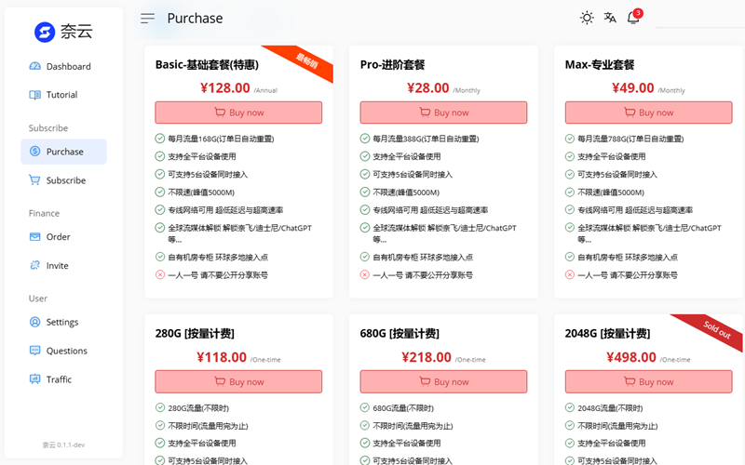
Task: Open notifications bell with badge 3
Action: pyautogui.click(x=634, y=17)
